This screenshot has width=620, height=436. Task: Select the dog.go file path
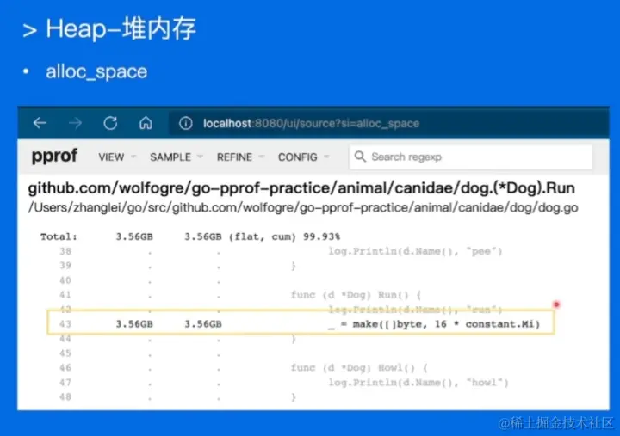(x=303, y=207)
